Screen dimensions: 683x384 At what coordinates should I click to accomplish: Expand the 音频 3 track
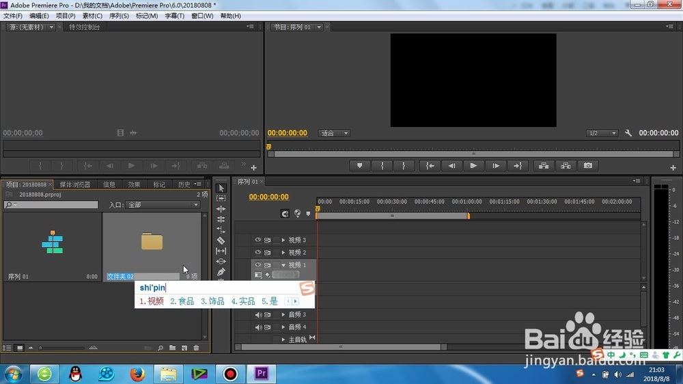[x=283, y=315]
